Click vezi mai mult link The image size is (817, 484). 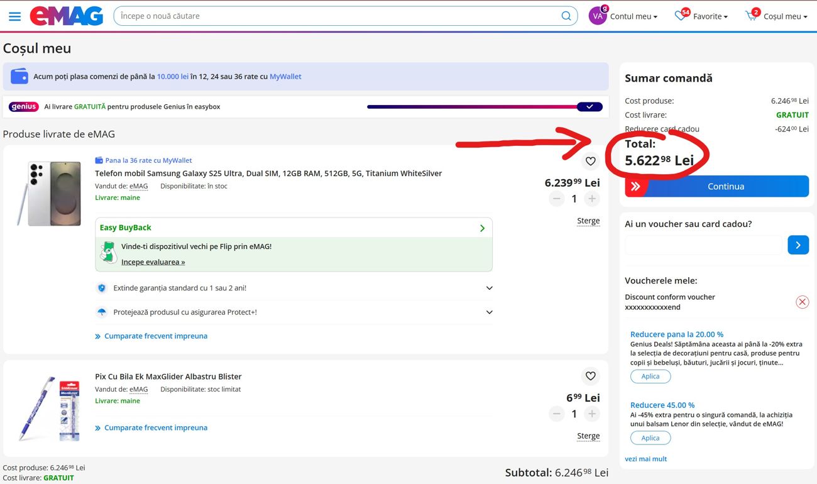point(646,459)
